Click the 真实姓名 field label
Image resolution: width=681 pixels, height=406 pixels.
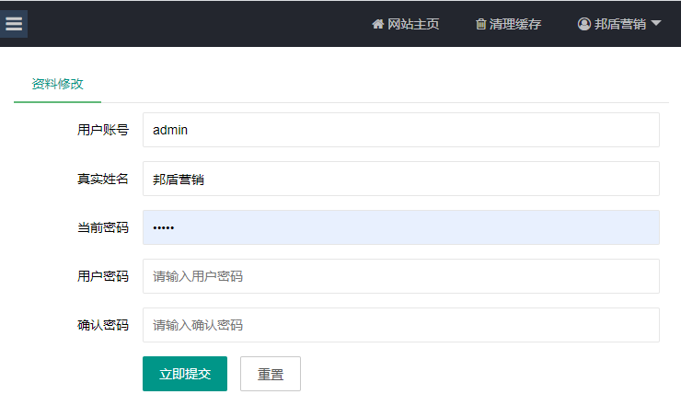pos(103,179)
